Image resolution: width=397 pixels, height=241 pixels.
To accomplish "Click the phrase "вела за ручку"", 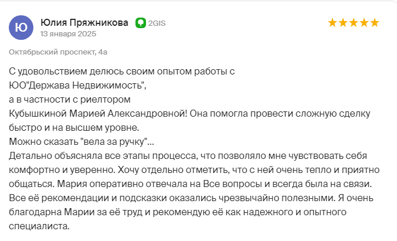I will [114, 141].
